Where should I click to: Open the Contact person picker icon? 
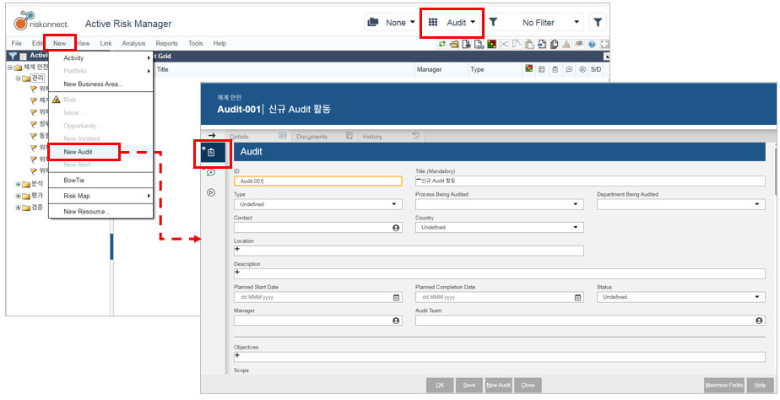tap(396, 227)
